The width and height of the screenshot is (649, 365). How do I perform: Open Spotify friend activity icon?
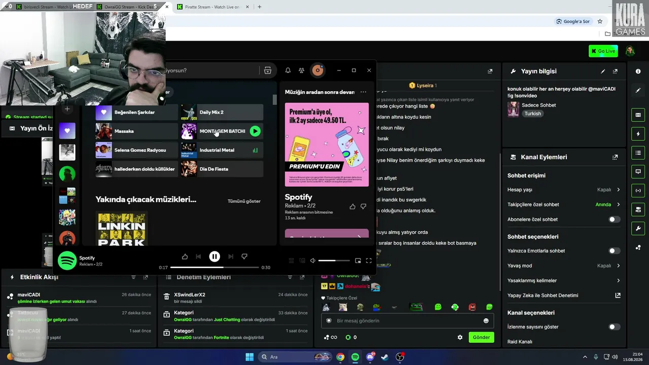coord(302,70)
